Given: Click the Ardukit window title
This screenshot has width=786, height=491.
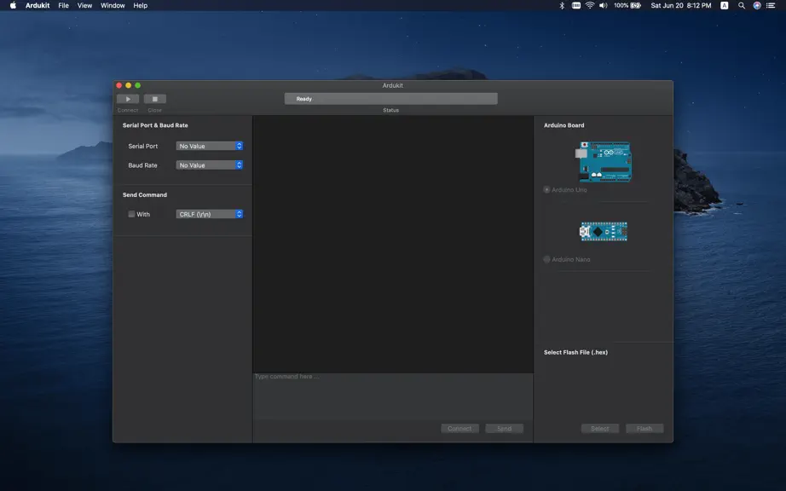Looking at the screenshot, I should pyautogui.click(x=392, y=86).
